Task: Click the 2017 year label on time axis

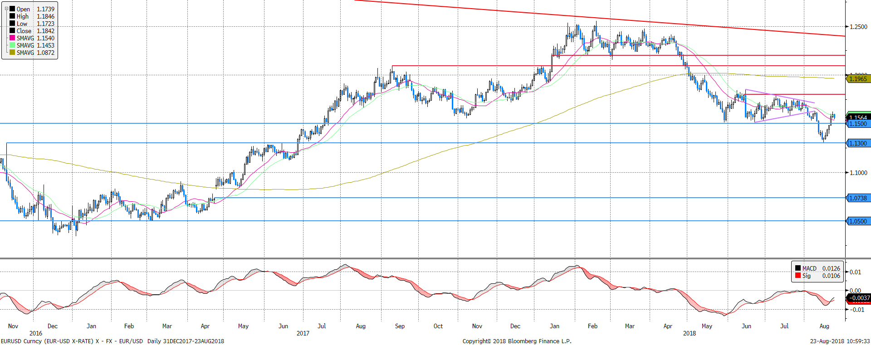Action: coord(303,333)
